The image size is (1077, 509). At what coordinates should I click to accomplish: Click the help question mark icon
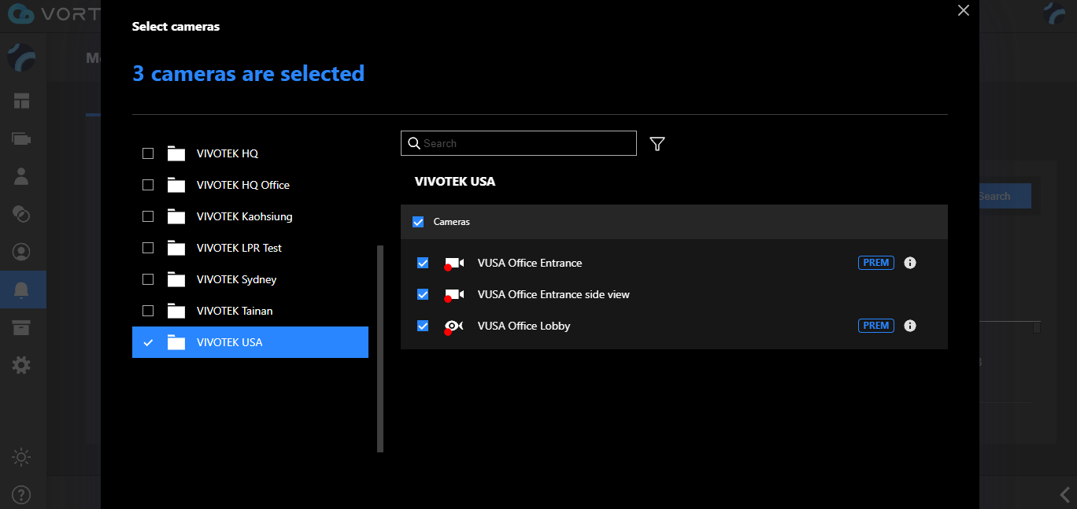(21, 495)
